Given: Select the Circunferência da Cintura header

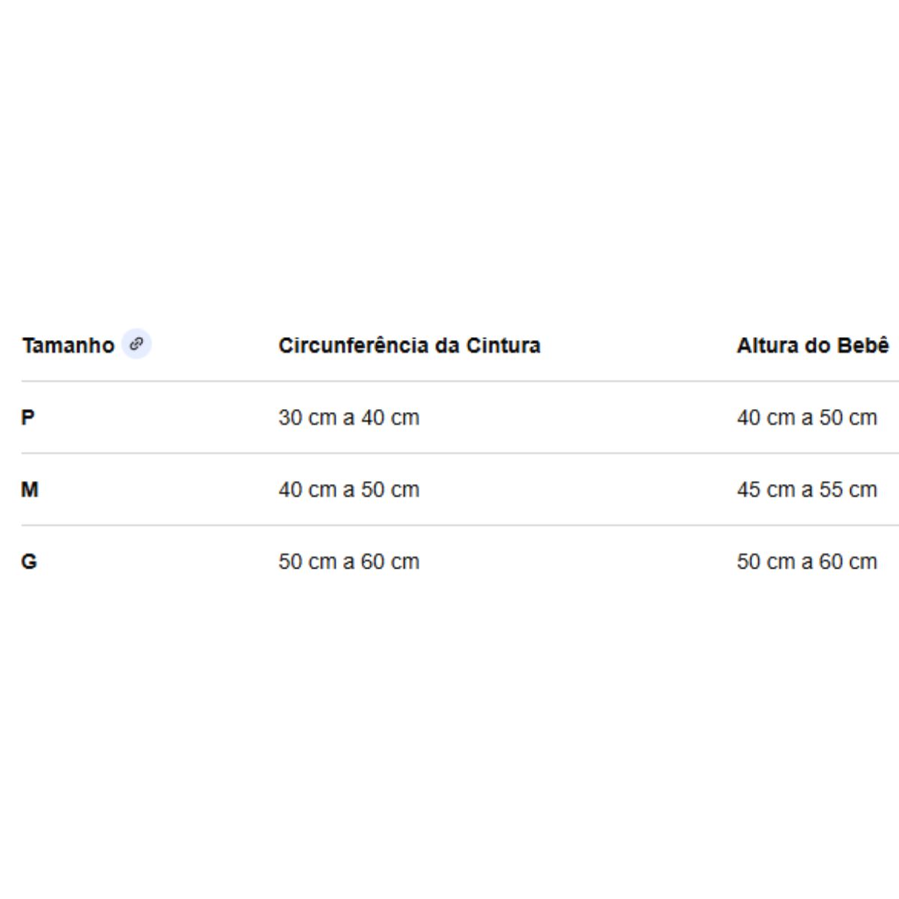Looking at the screenshot, I should tap(409, 345).
